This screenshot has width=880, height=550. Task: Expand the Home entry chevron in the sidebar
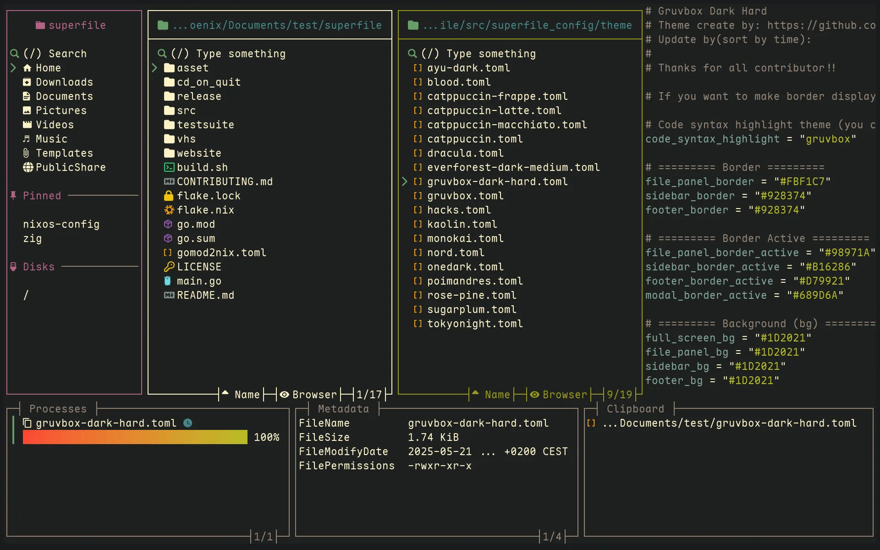click(x=13, y=68)
